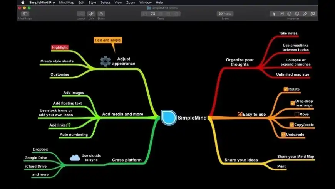Select the SimpleMind central topic text
The height and width of the screenshot is (189, 335).
click(192, 118)
